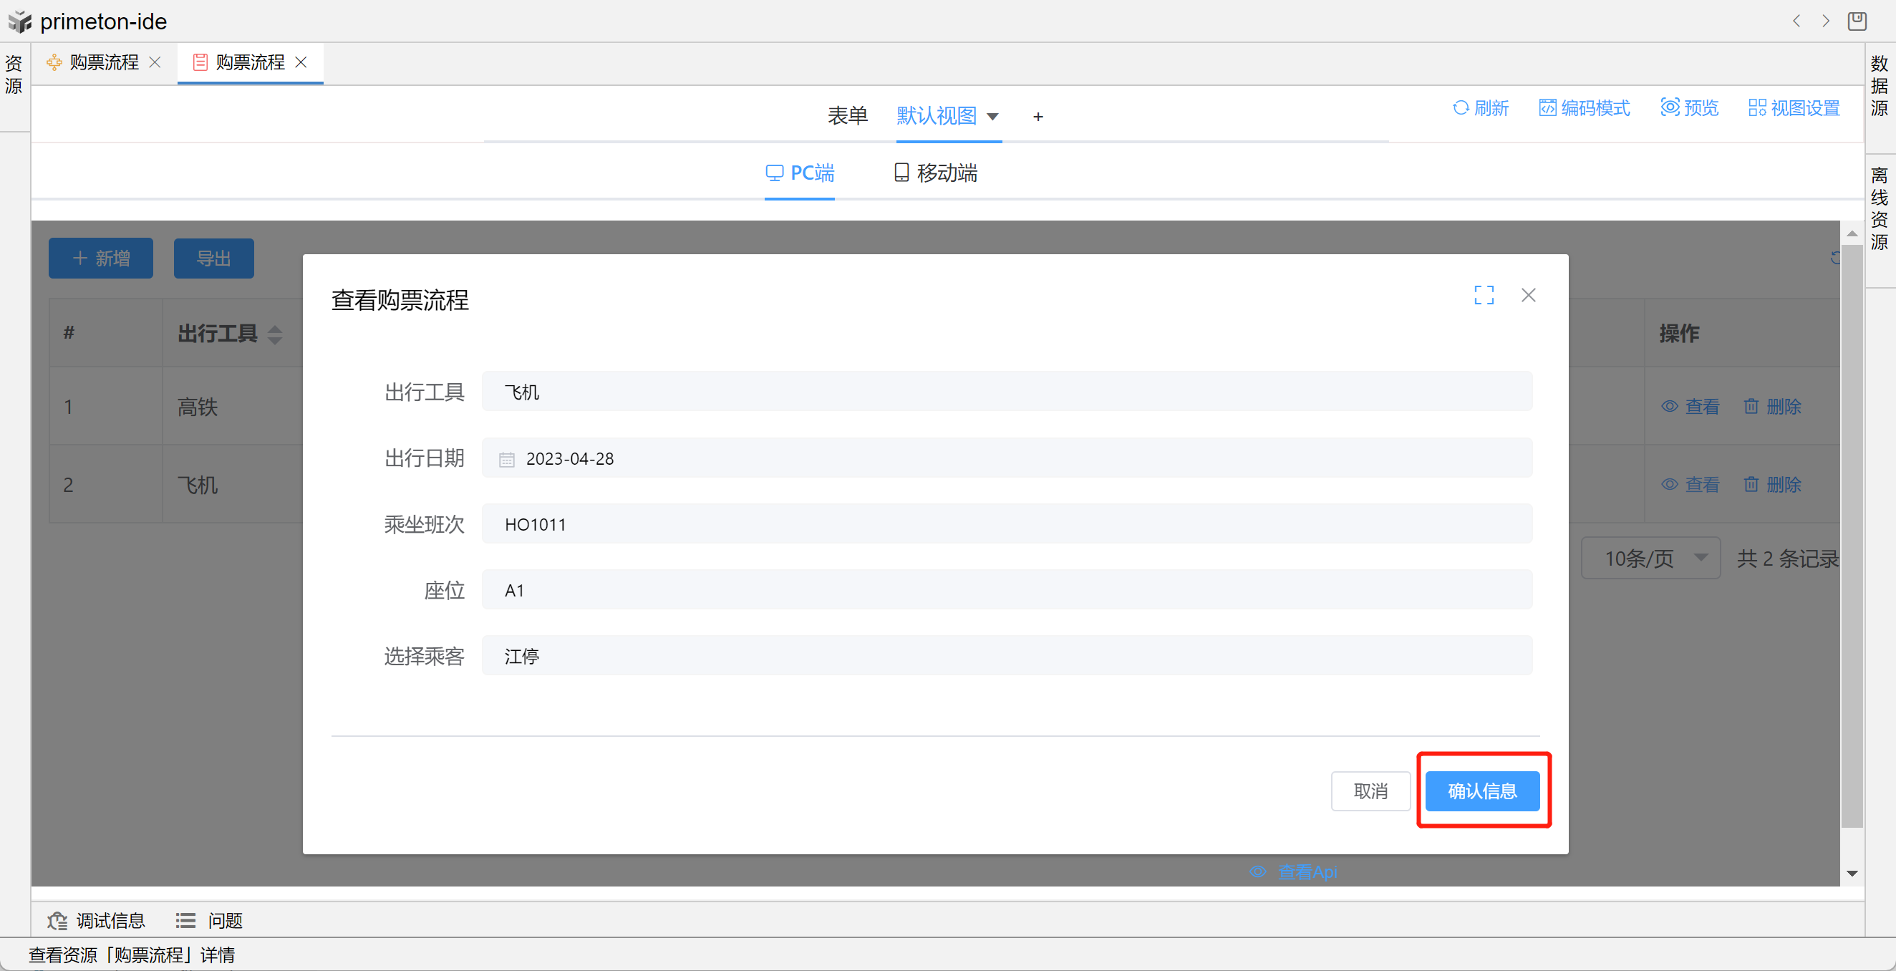Switch to the PC端 view
The image size is (1896, 971).
point(799,173)
